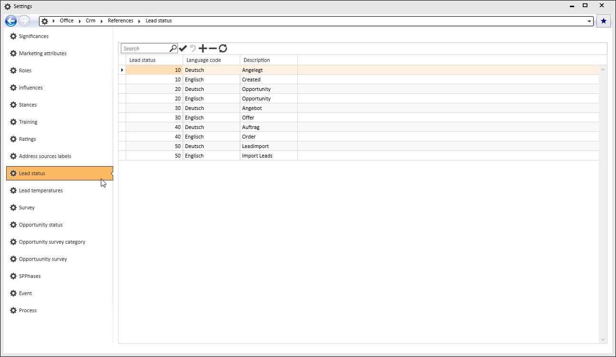Click the Leadimport description cell
Screen dimensions: 616x357
pos(269,146)
